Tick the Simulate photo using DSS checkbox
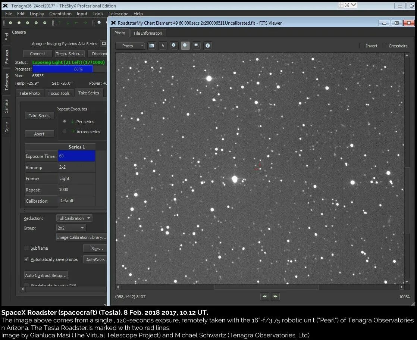This screenshot has height=340, width=417. click(x=26, y=285)
